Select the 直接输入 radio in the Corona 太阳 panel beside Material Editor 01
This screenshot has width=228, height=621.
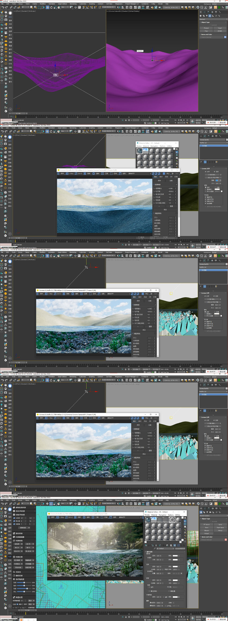coord(206,190)
